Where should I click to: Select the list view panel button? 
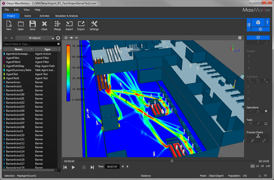[249, 25]
